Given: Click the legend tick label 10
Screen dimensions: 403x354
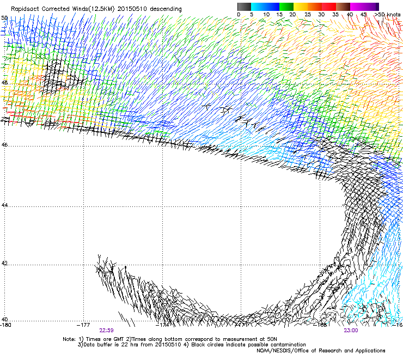Looking at the screenshot, I should [266, 15].
